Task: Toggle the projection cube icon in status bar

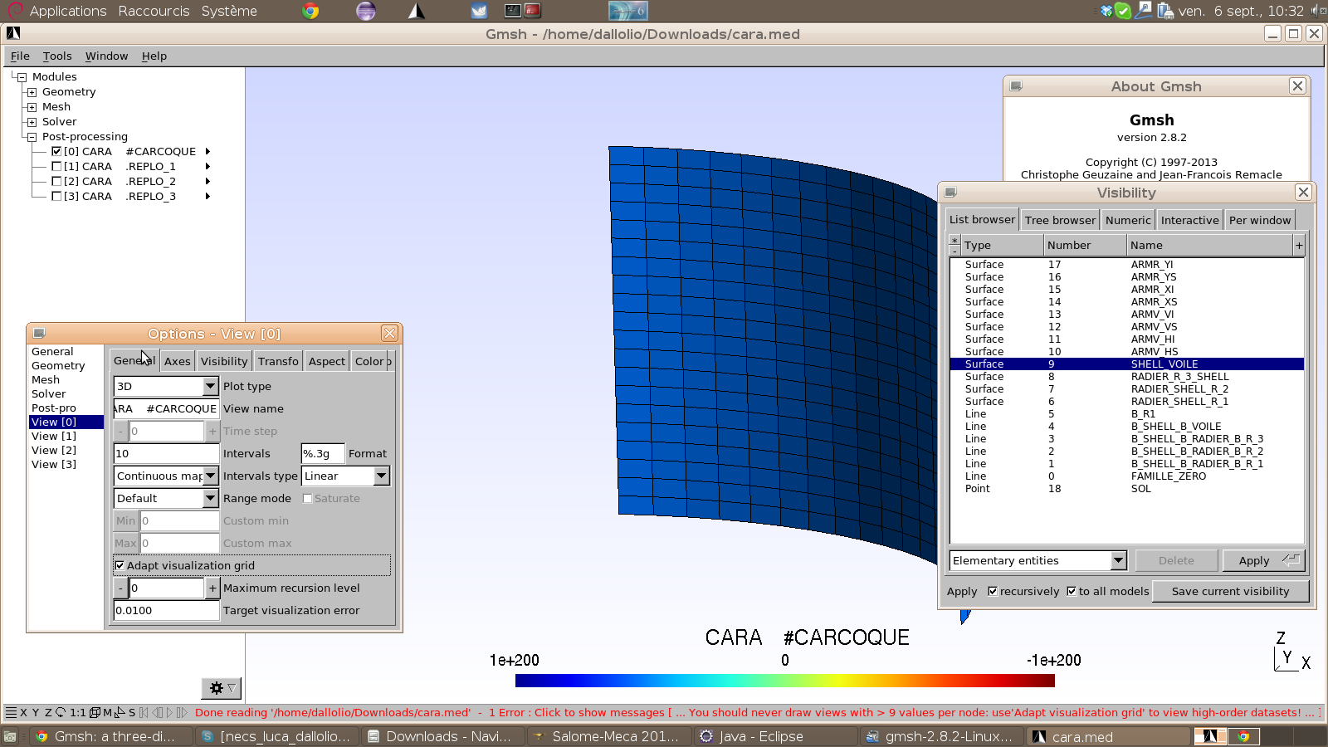Action: [95, 712]
